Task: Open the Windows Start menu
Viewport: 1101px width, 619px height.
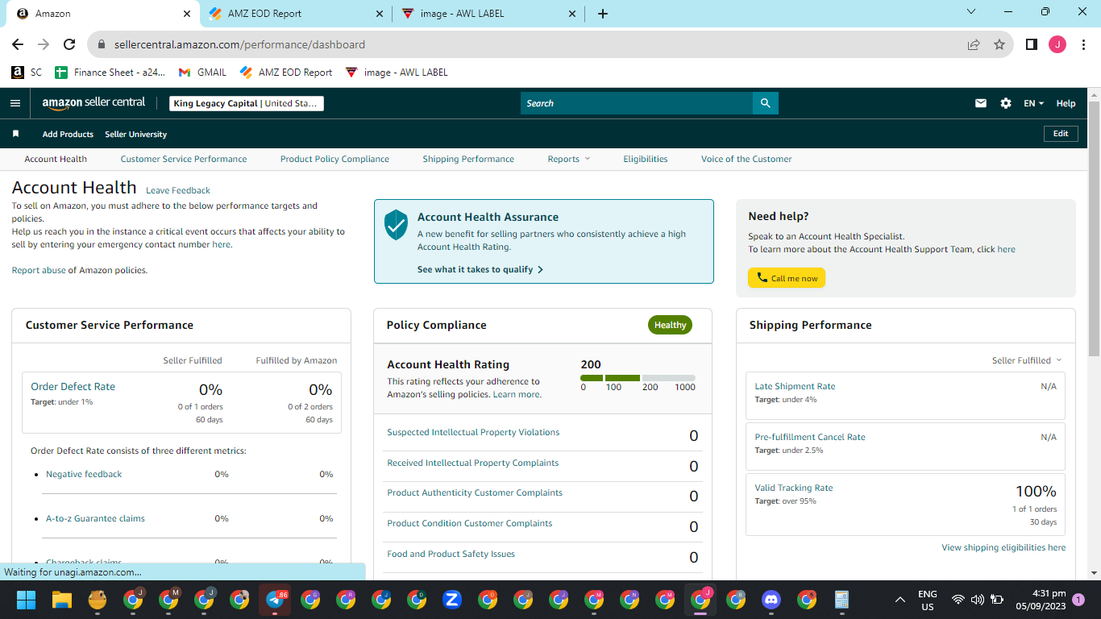Action: pos(27,600)
